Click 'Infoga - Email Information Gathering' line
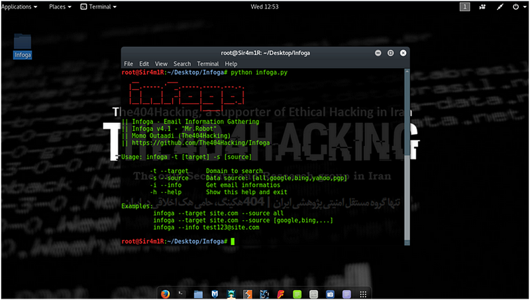 (195, 122)
